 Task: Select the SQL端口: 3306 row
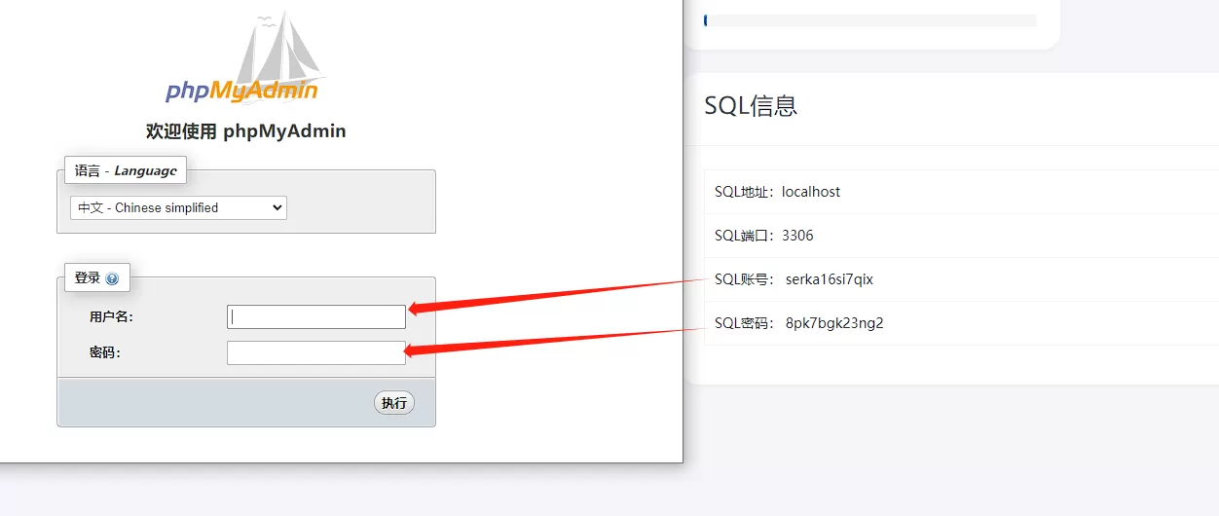point(961,236)
